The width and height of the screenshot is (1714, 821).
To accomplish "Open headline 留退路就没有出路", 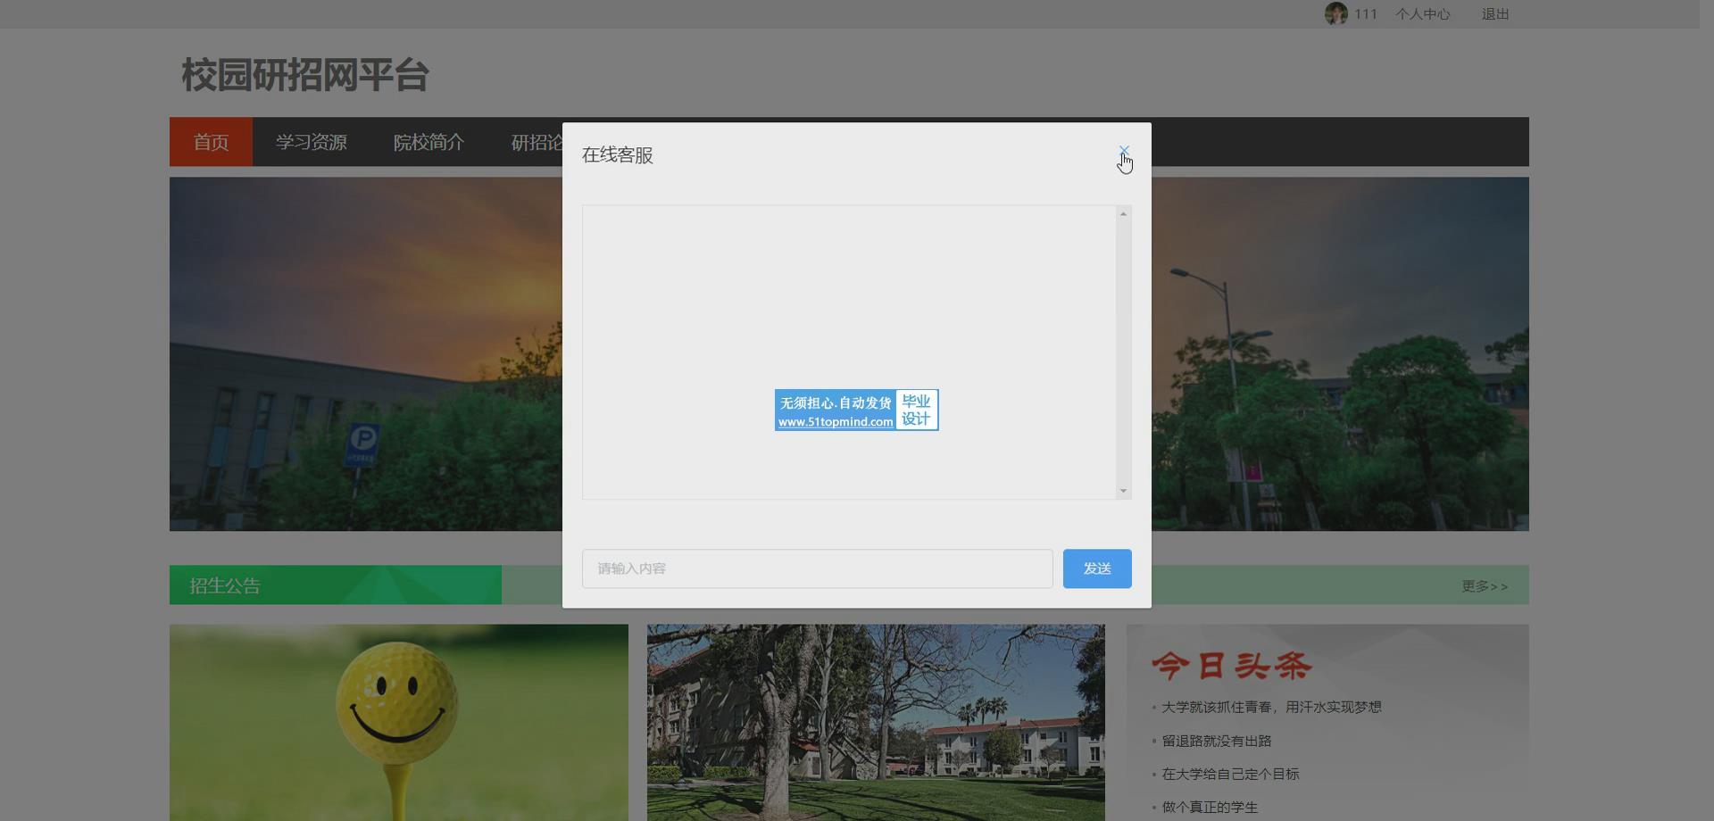I will [1217, 741].
